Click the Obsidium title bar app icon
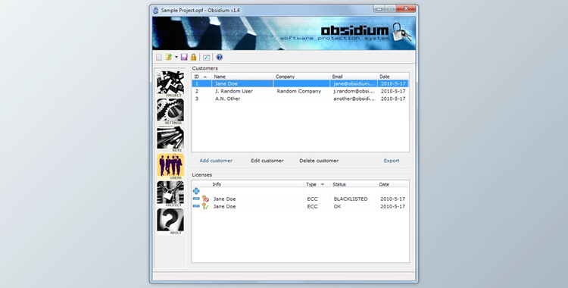The width and height of the screenshot is (568, 288). pyautogui.click(x=156, y=10)
